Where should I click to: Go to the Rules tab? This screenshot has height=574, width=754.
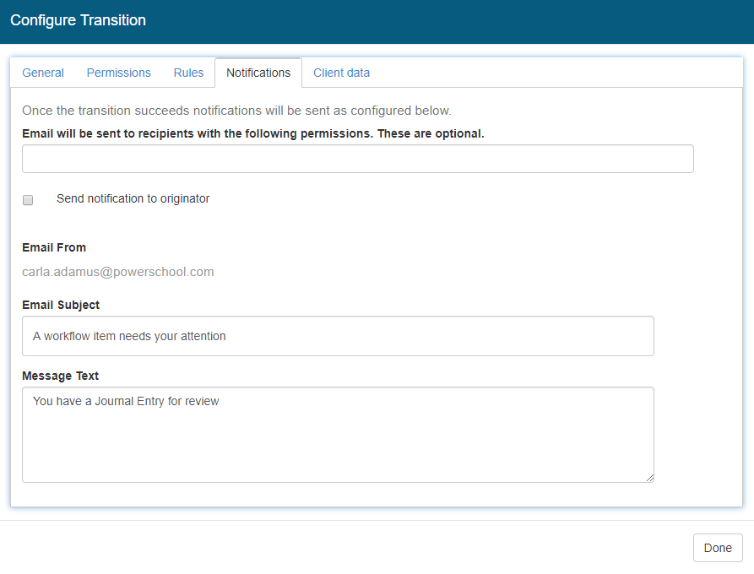click(188, 73)
